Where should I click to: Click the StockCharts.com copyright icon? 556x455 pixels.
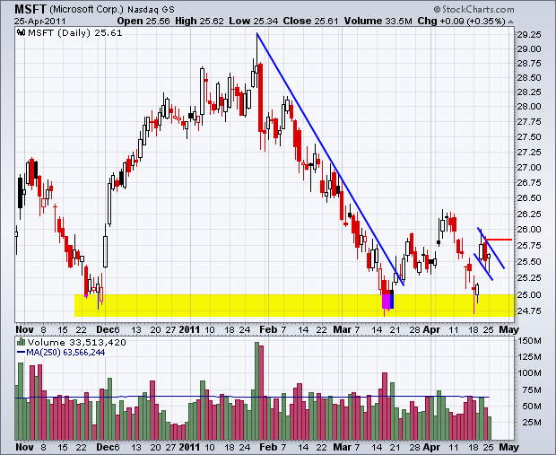[x=437, y=9]
